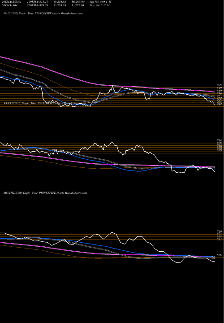Click the 551 price label on monthly chart
Screen dimensions: 224x323
(x=219, y=240)
